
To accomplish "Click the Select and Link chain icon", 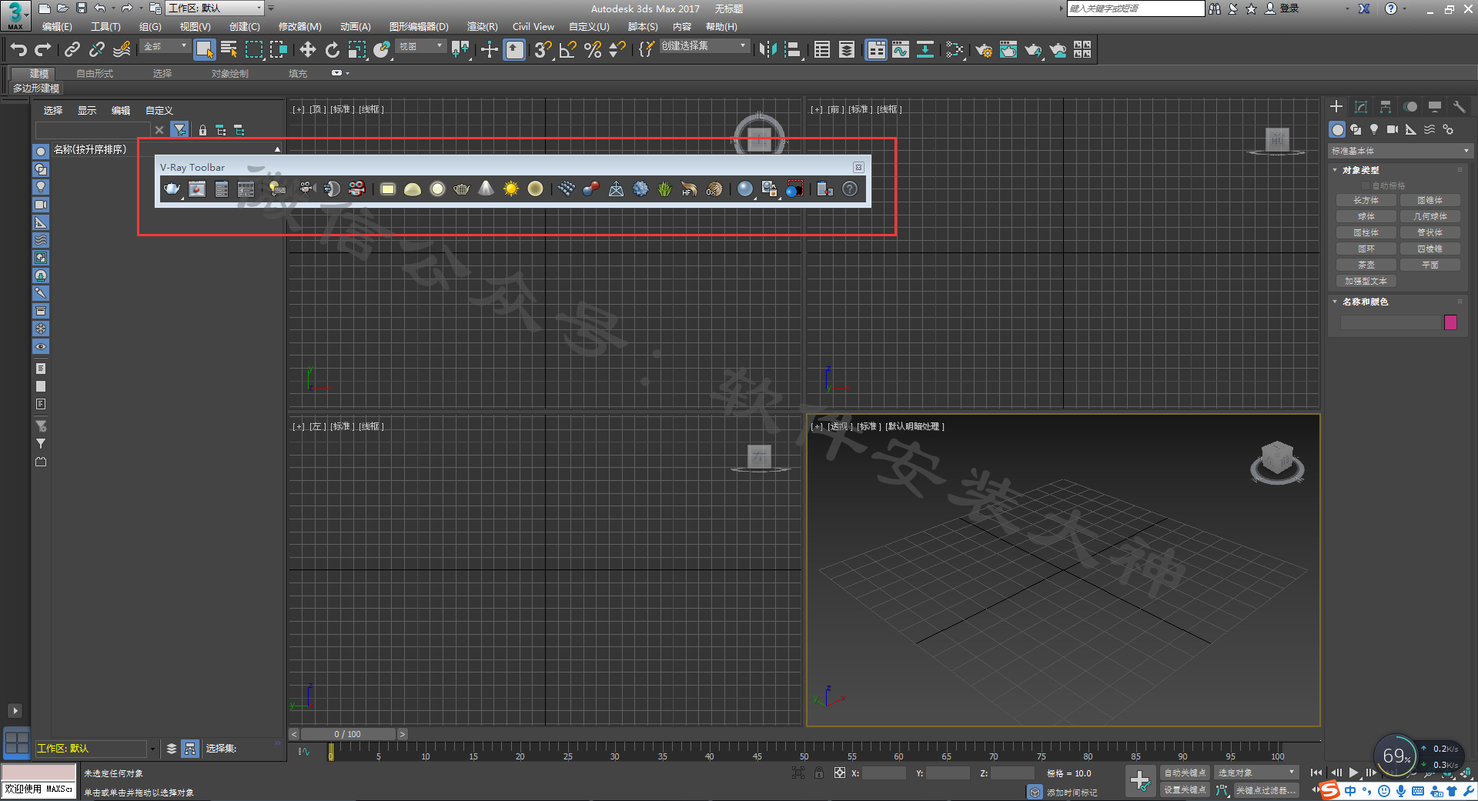I will [x=72, y=50].
